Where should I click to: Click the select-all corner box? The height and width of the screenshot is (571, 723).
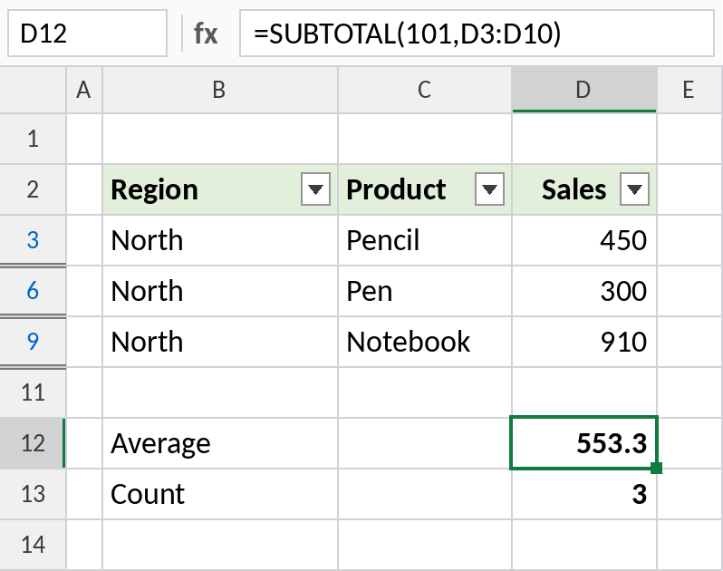point(33,90)
